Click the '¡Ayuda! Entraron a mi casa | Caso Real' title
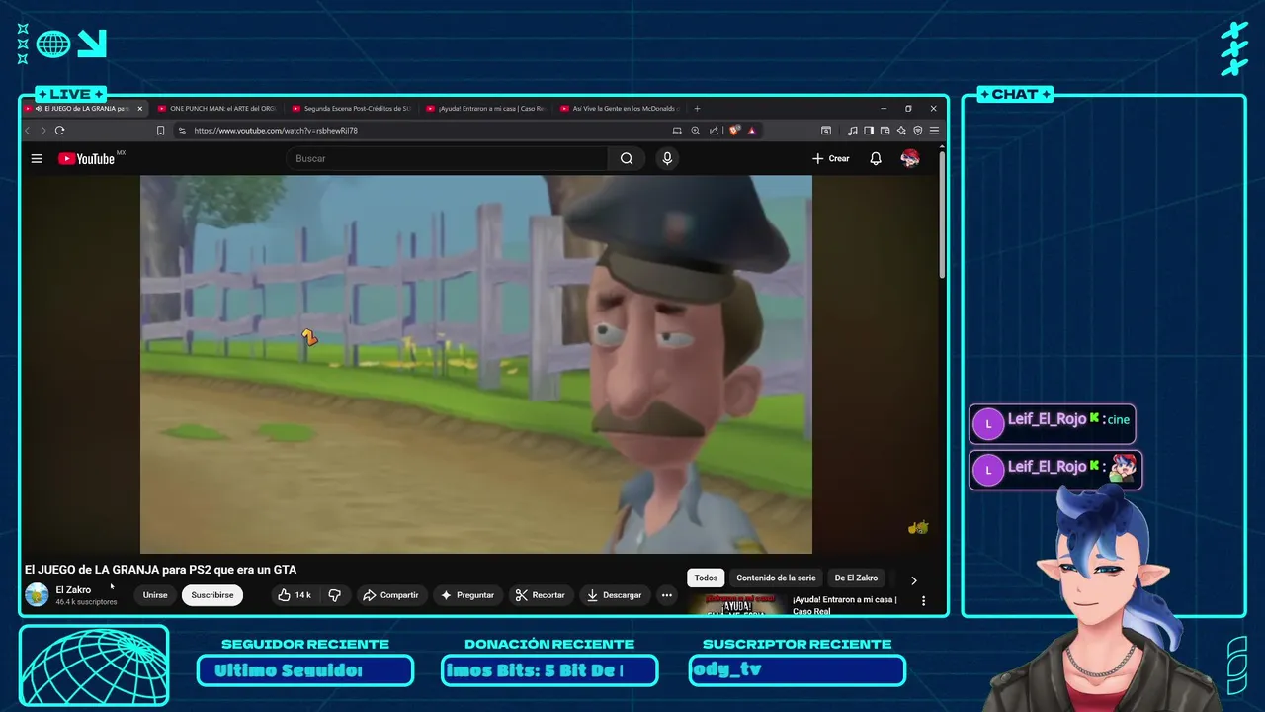Viewport: 1265px width, 712px height. pos(845,605)
